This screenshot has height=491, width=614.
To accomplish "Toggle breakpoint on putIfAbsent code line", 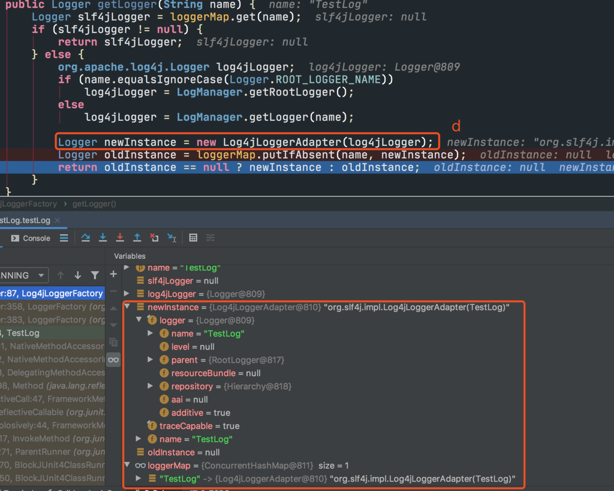I will coord(2,155).
